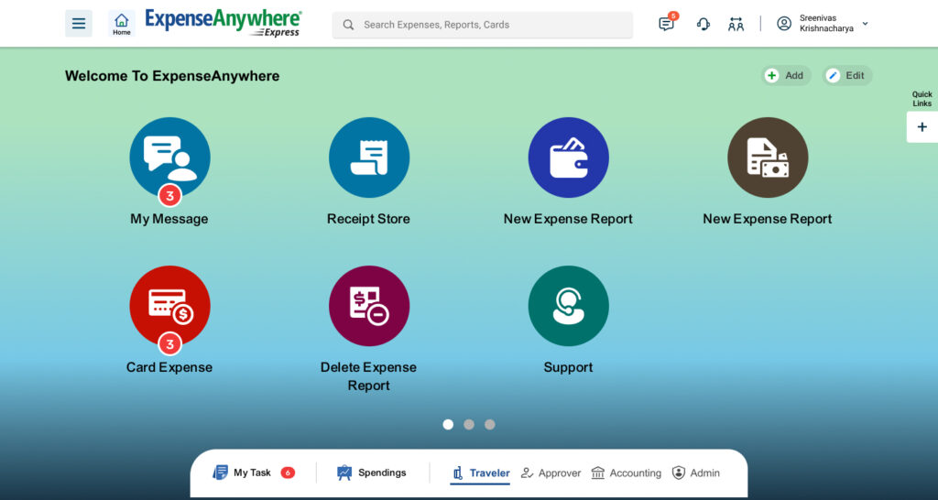The width and height of the screenshot is (938, 500).
Task: Click the blue wallet New Expense Report icon
Action: point(568,158)
